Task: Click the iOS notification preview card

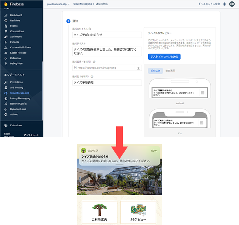Action: click(x=180, y=123)
